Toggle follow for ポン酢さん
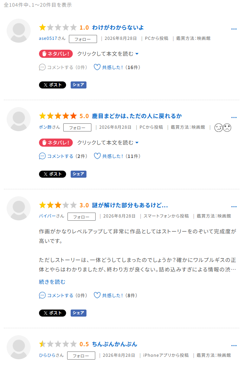This screenshot has height=367, width=245. (77, 128)
